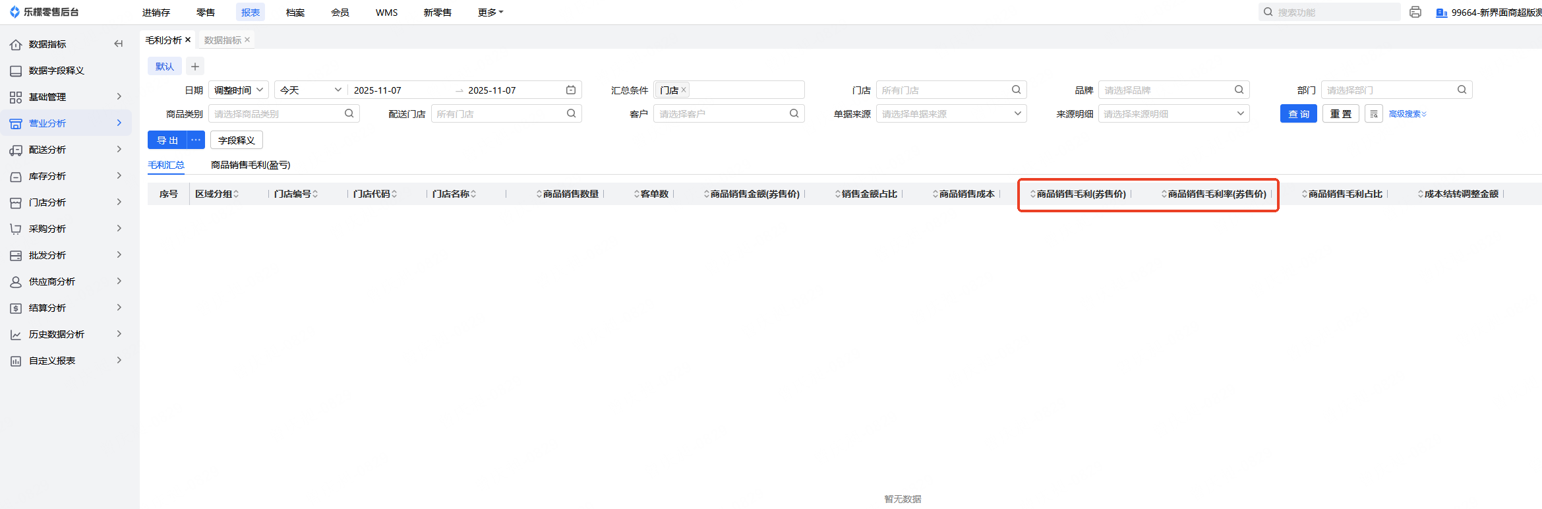
Task: Expand the 配送分析 sidebar section
Action: (119, 149)
